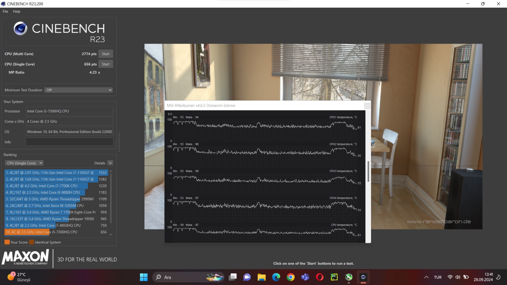Click the weather widget showing 27°C
Image resolution: width=507 pixels, height=285 pixels.
tap(19, 277)
